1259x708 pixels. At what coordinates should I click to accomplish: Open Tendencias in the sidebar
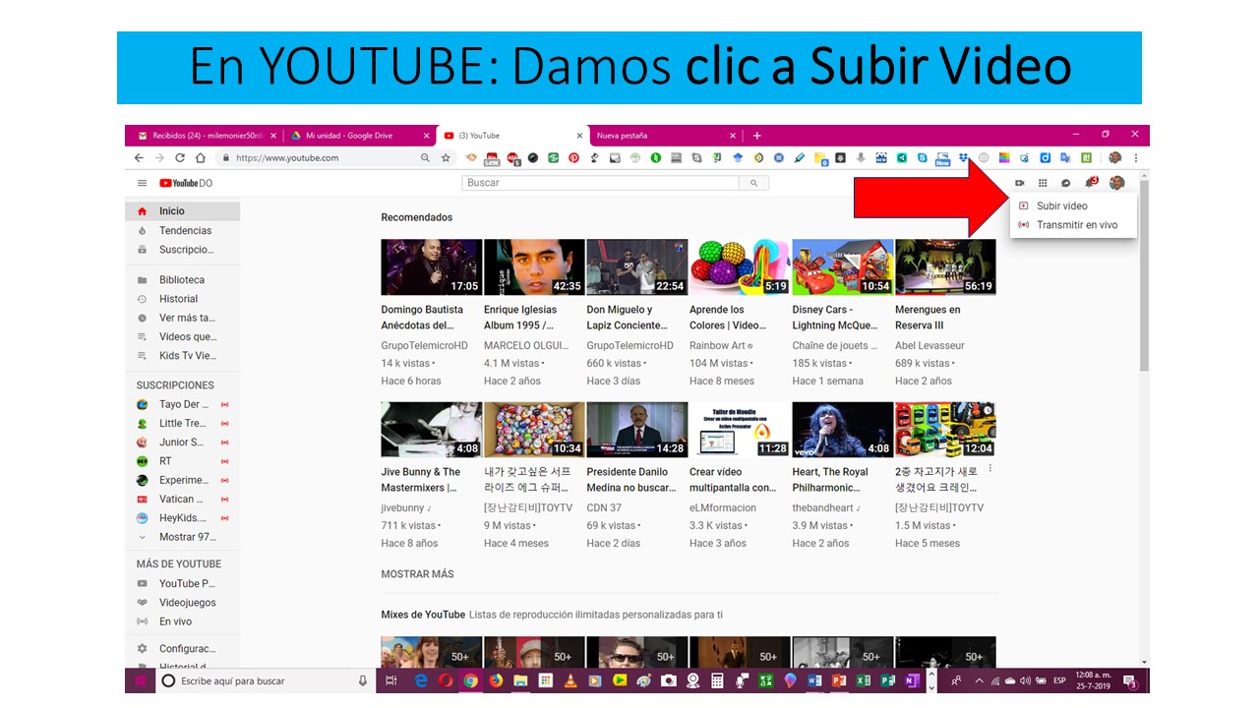click(x=182, y=231)
